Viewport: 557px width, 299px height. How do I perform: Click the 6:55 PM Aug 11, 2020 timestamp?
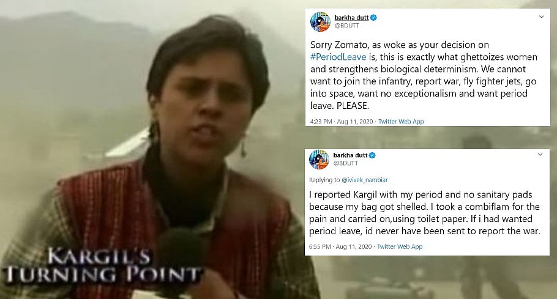[x=340, y=246]
